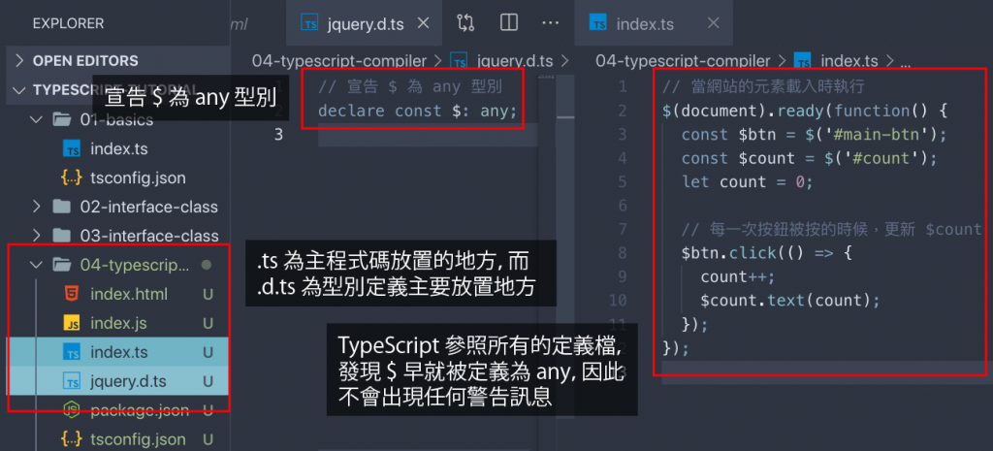The height and width of the screenshot is (451, 993).
Task: Collapse the 04-typescript-compiler folder
Action: click(x=38, y=265)
